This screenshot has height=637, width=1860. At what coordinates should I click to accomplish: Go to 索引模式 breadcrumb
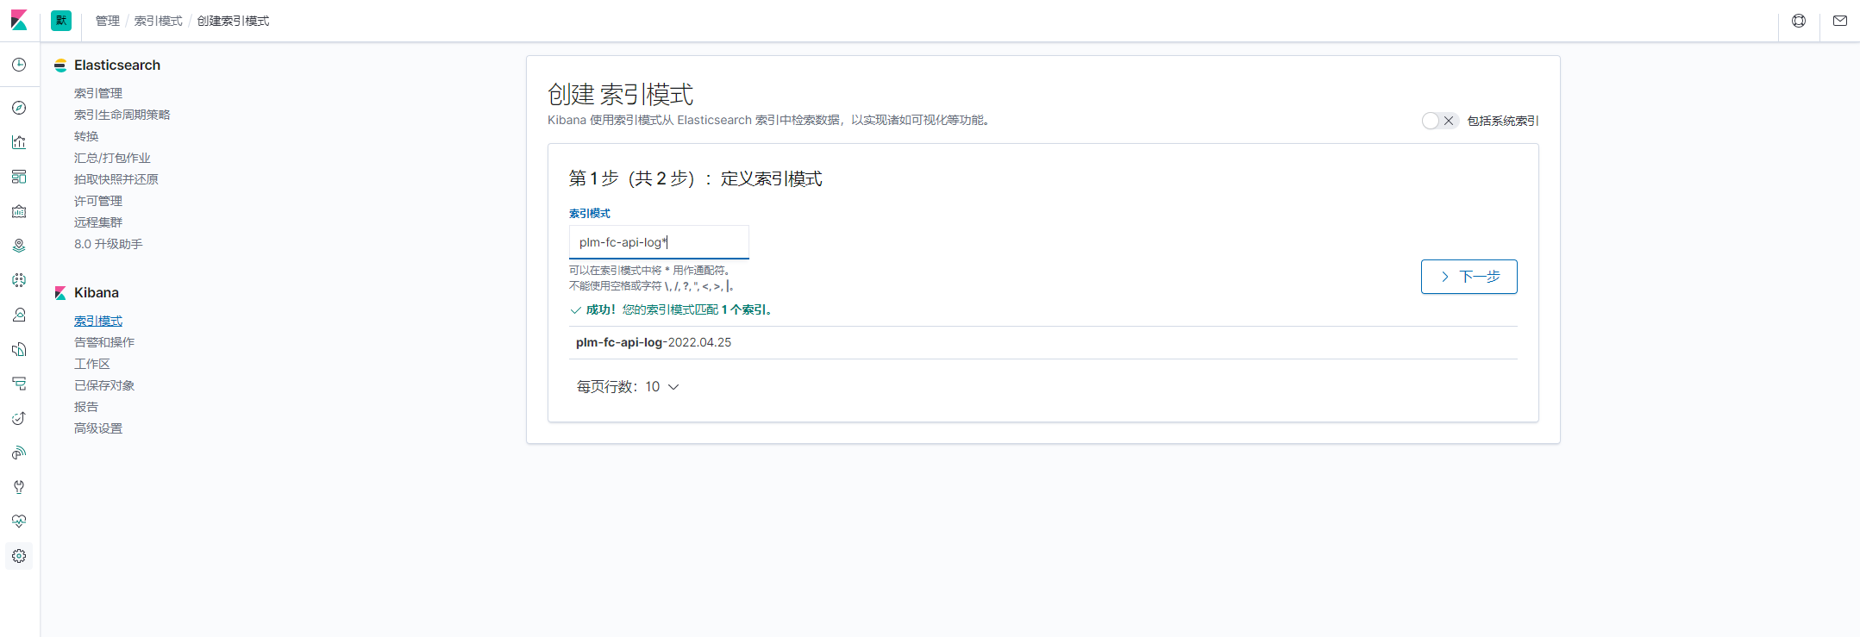[x=158, y=21]
